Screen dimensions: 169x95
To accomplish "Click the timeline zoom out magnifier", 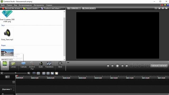I will pyautogui.click(x=2, y=73).
